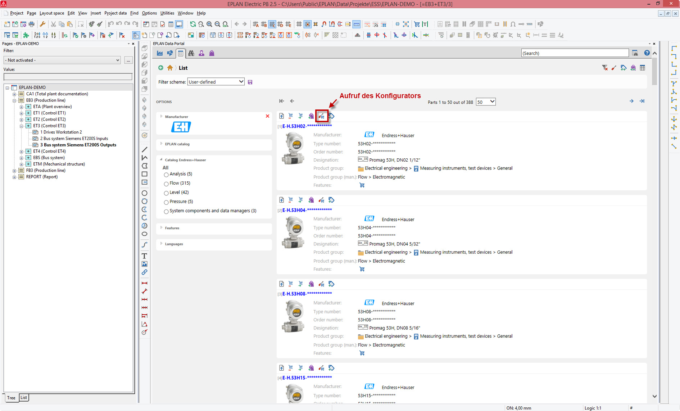Open the part configurator for E-H.53H02
The width and height of the screenshot is (680, 411).
tap(322, 116)
